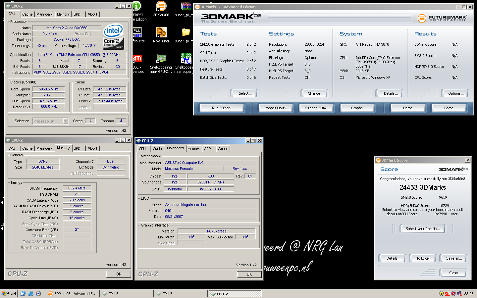Viewport: 477px width, 298px height.
Task: Click the Futuremark Corporation logo in 3DMark06
Action: click(442, 18)
